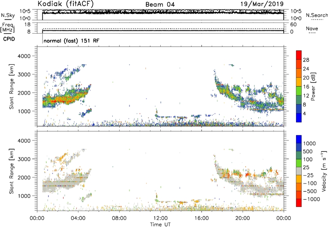
Task: Click the 'CPID' row label
Action: [x=9, y=39]
